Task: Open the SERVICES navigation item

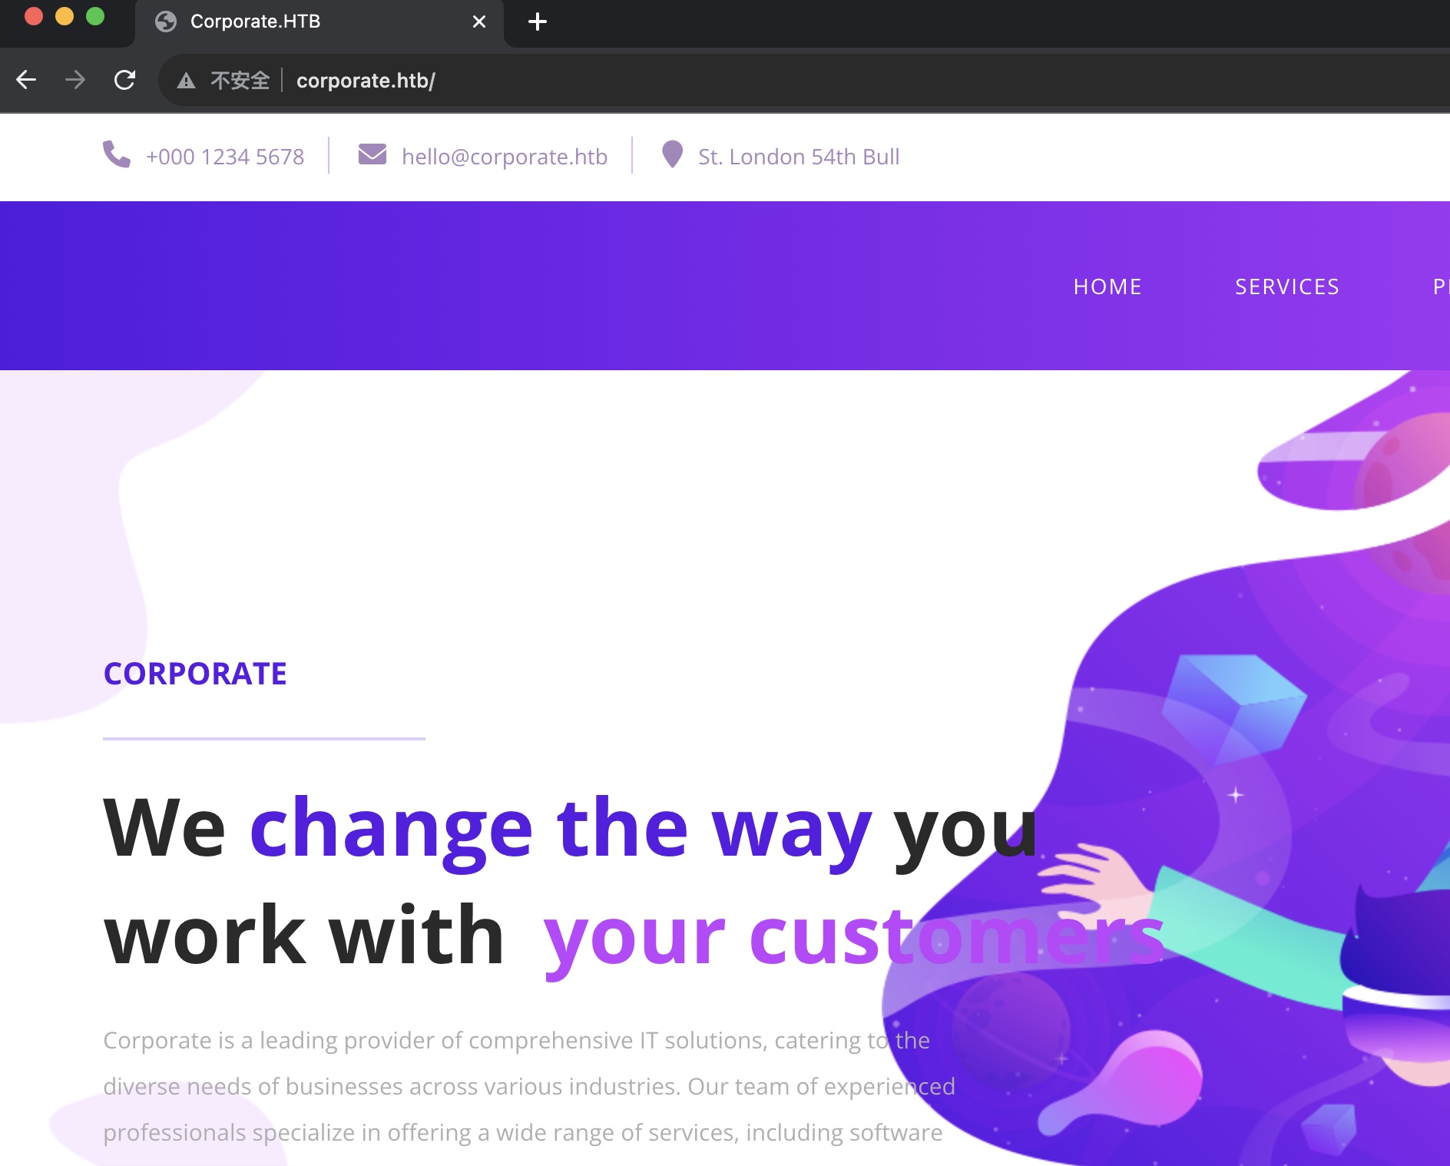Action: [x=1287, y=287]
